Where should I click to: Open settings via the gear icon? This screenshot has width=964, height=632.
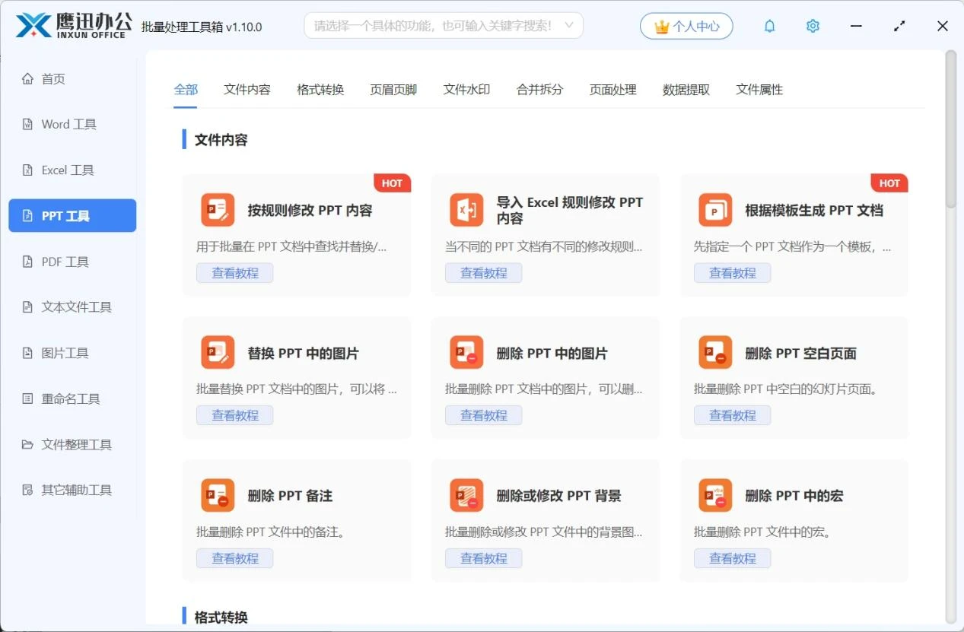[x=813, y=26]
